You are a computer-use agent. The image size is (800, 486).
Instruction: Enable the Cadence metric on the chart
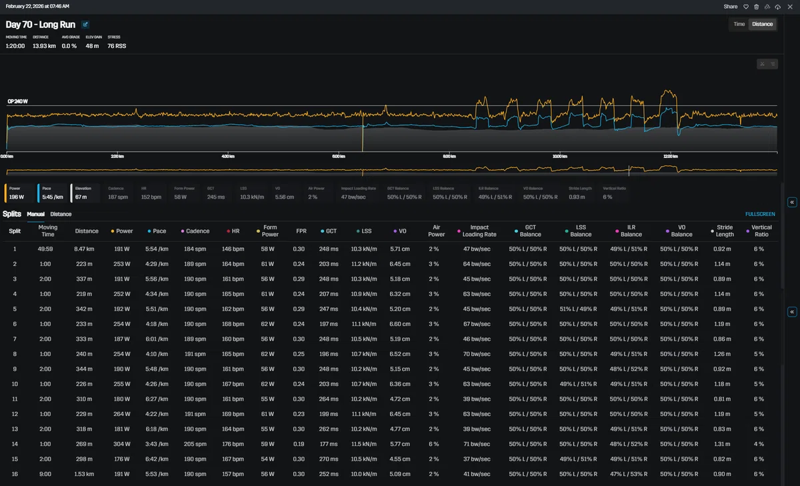coord(119,193)
